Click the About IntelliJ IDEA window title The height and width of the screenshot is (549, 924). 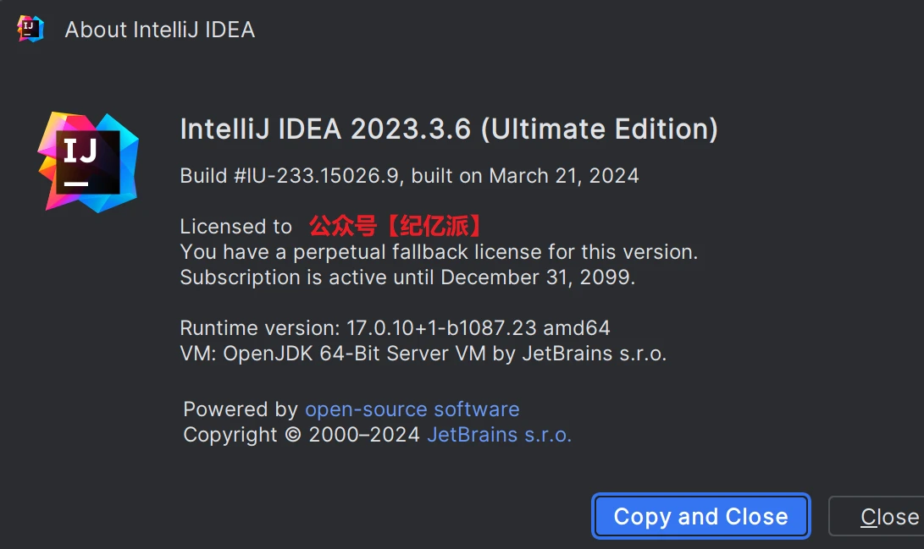point(159,30)
